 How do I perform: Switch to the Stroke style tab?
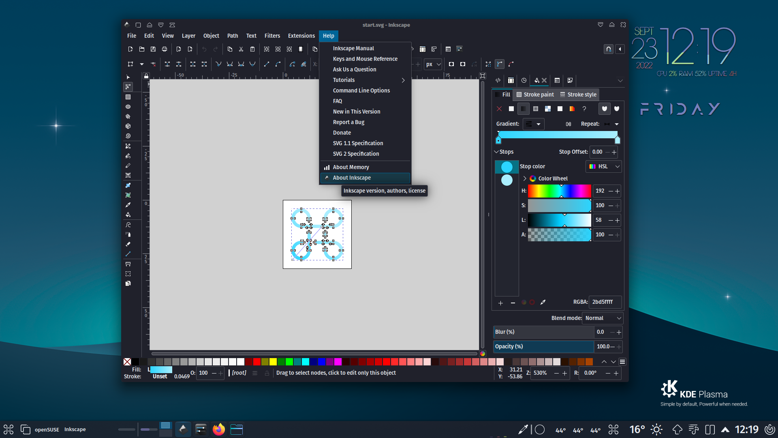pos(578,94)
